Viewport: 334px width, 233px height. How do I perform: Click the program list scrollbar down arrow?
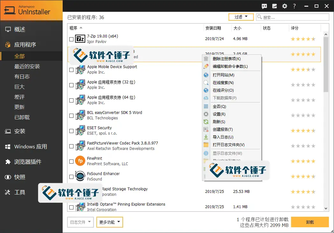326,208
